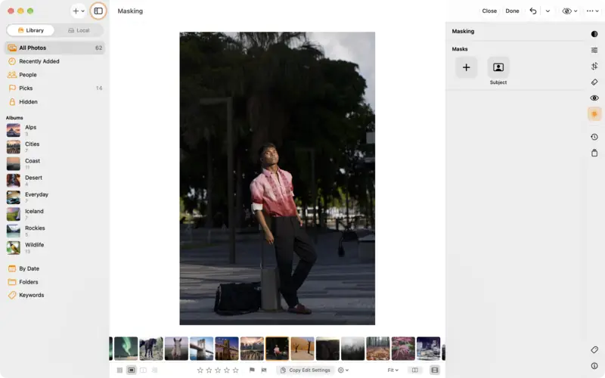Screen dimensions: 605x378
Task: Open the adjustment sliders panel
Action: (x=594, y=50)
